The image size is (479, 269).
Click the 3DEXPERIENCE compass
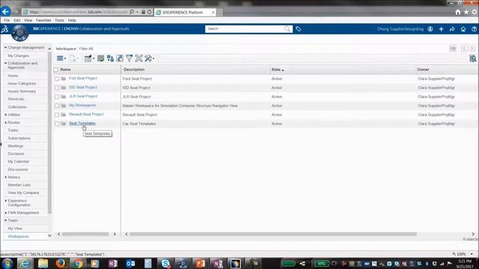click(x=20, y=33)
